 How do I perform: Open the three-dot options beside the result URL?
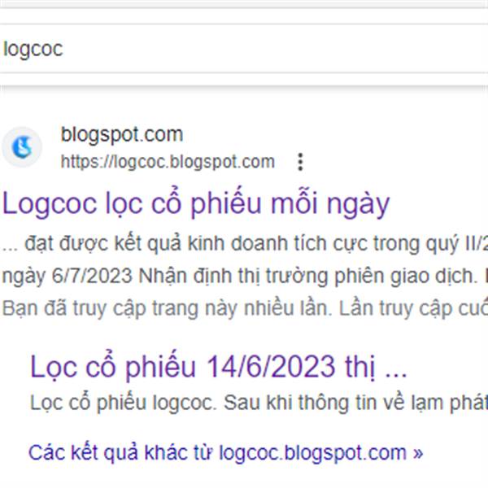coord(300,162)
